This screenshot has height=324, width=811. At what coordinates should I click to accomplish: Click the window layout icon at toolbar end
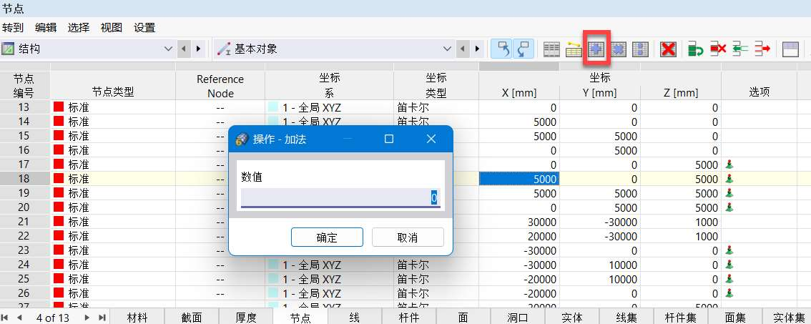coord(791,49)
